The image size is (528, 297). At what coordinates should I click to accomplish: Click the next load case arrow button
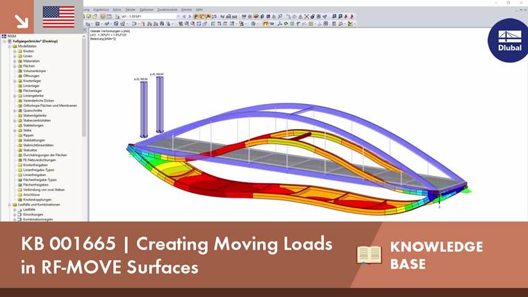pyautogui.click(x=190, y=16)
